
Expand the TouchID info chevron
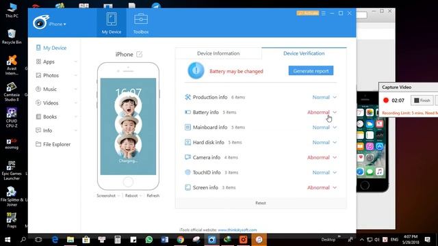335,173
